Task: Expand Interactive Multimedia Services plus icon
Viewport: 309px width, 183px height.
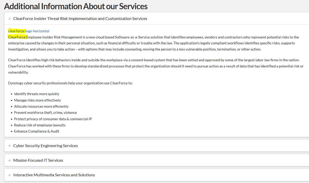Action: tap(9, 175)
